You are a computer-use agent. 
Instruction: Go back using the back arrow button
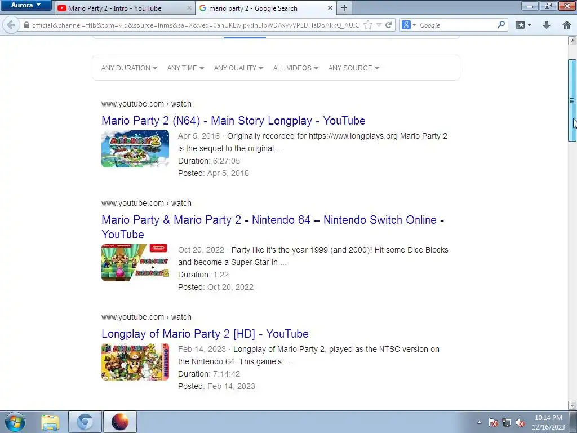11,25
